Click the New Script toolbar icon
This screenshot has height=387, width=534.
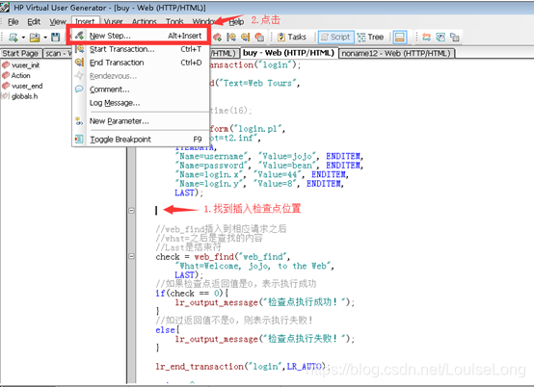tap(13, 38)
